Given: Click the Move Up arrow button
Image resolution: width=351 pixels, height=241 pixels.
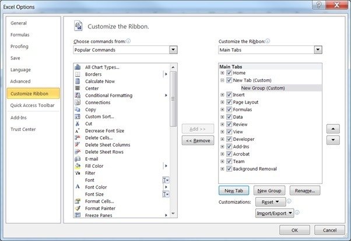Looking at the screenshot, I should point(333,129).
